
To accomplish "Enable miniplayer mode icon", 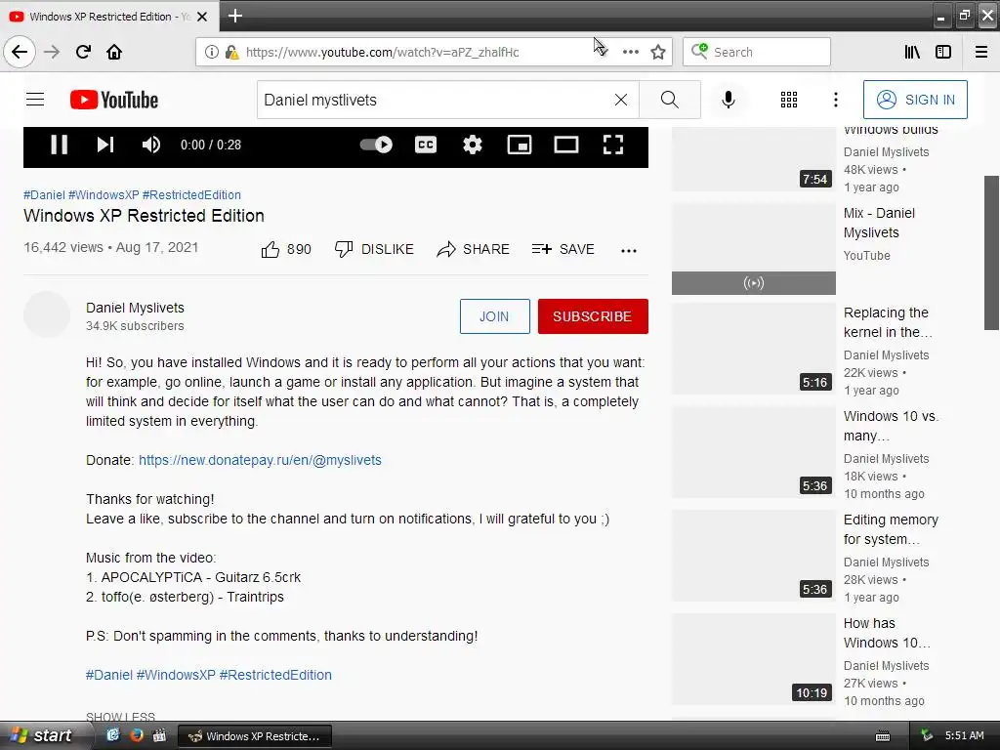I will [520, 145].
